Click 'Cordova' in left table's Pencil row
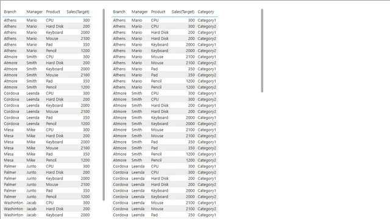390x219 pixels. click(x=11, y=123)
